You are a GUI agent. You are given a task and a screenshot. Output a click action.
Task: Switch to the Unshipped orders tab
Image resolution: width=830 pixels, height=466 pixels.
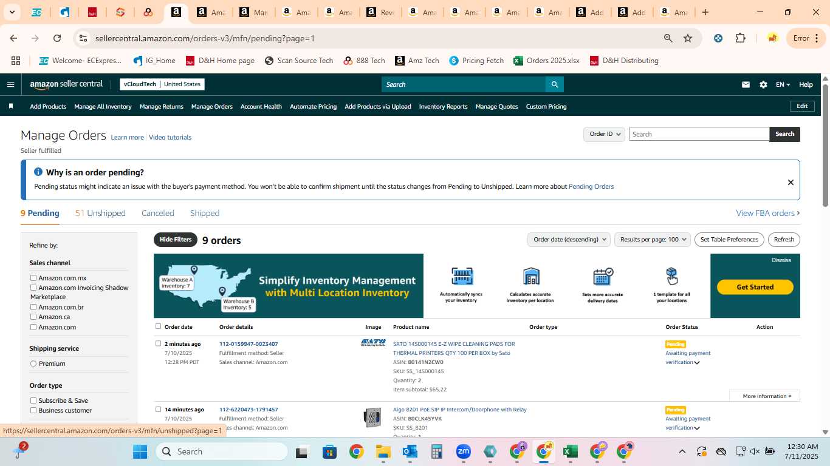(100, 213)
